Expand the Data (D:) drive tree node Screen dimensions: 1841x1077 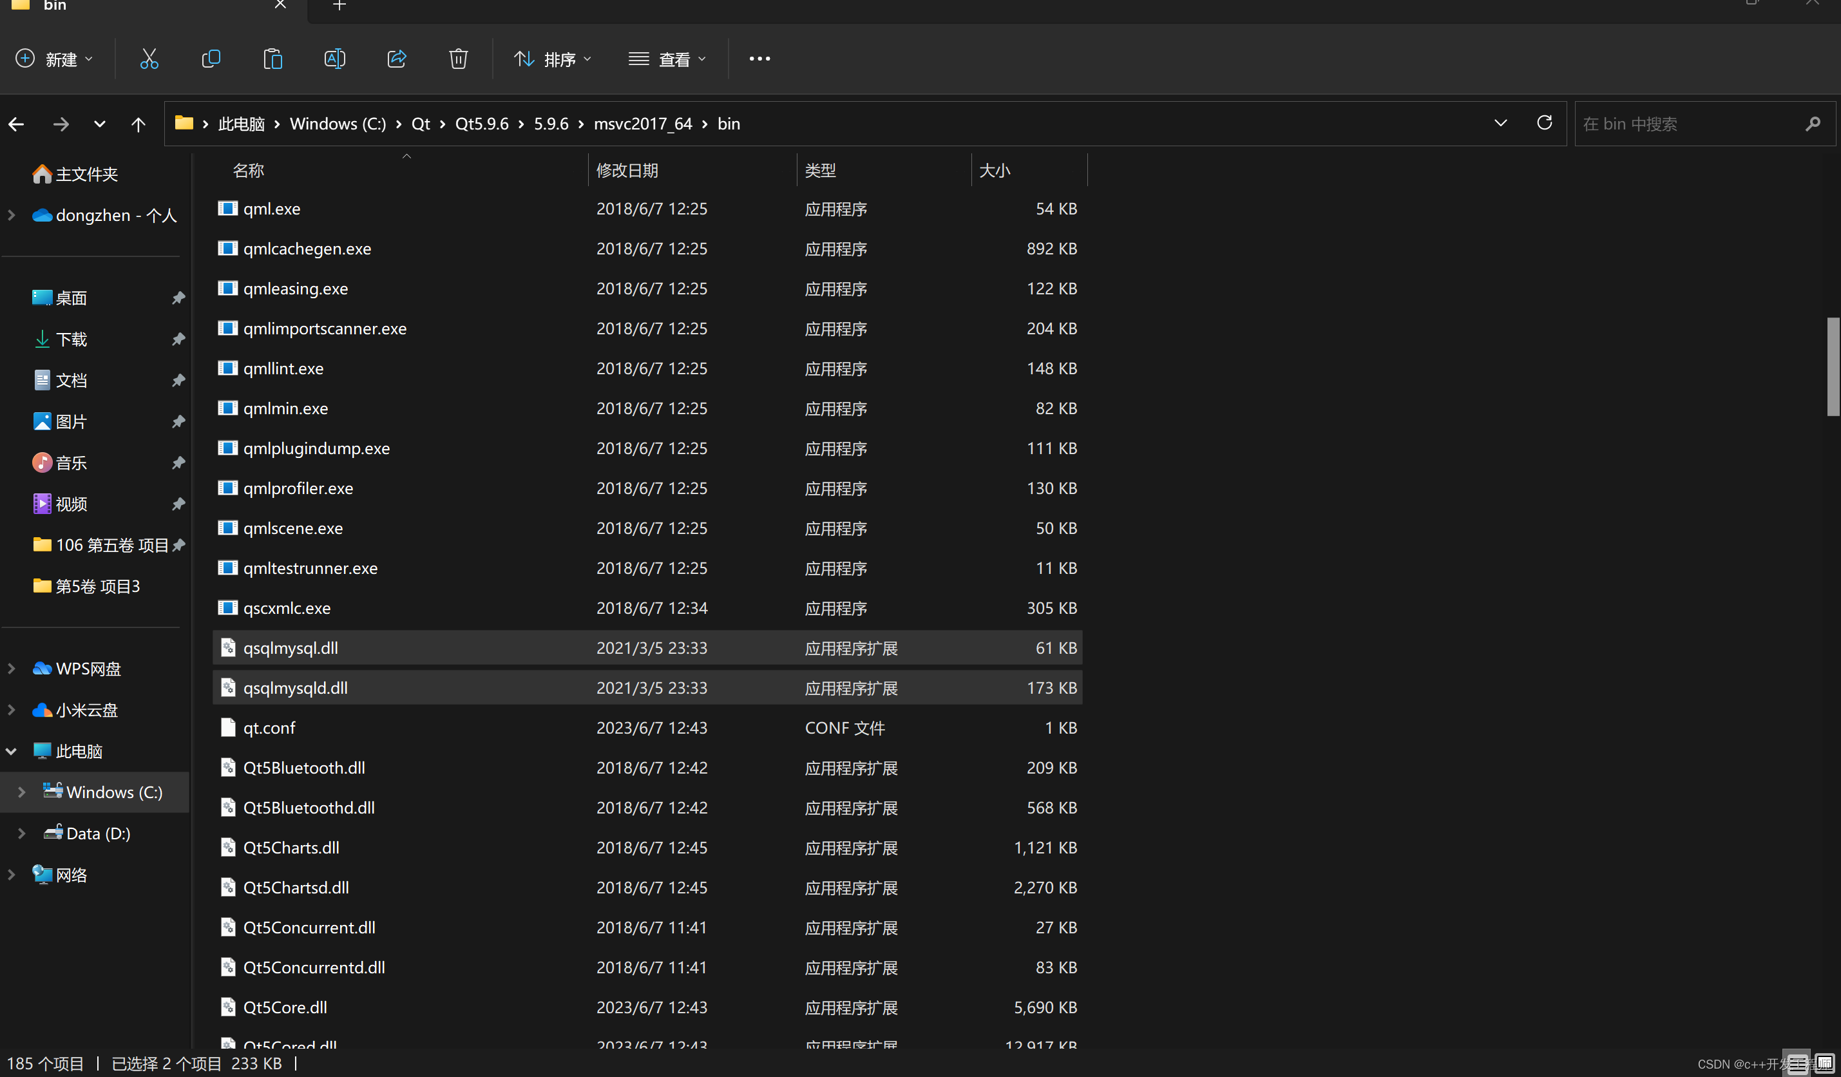pyautogui.click(x=21, y=833)
